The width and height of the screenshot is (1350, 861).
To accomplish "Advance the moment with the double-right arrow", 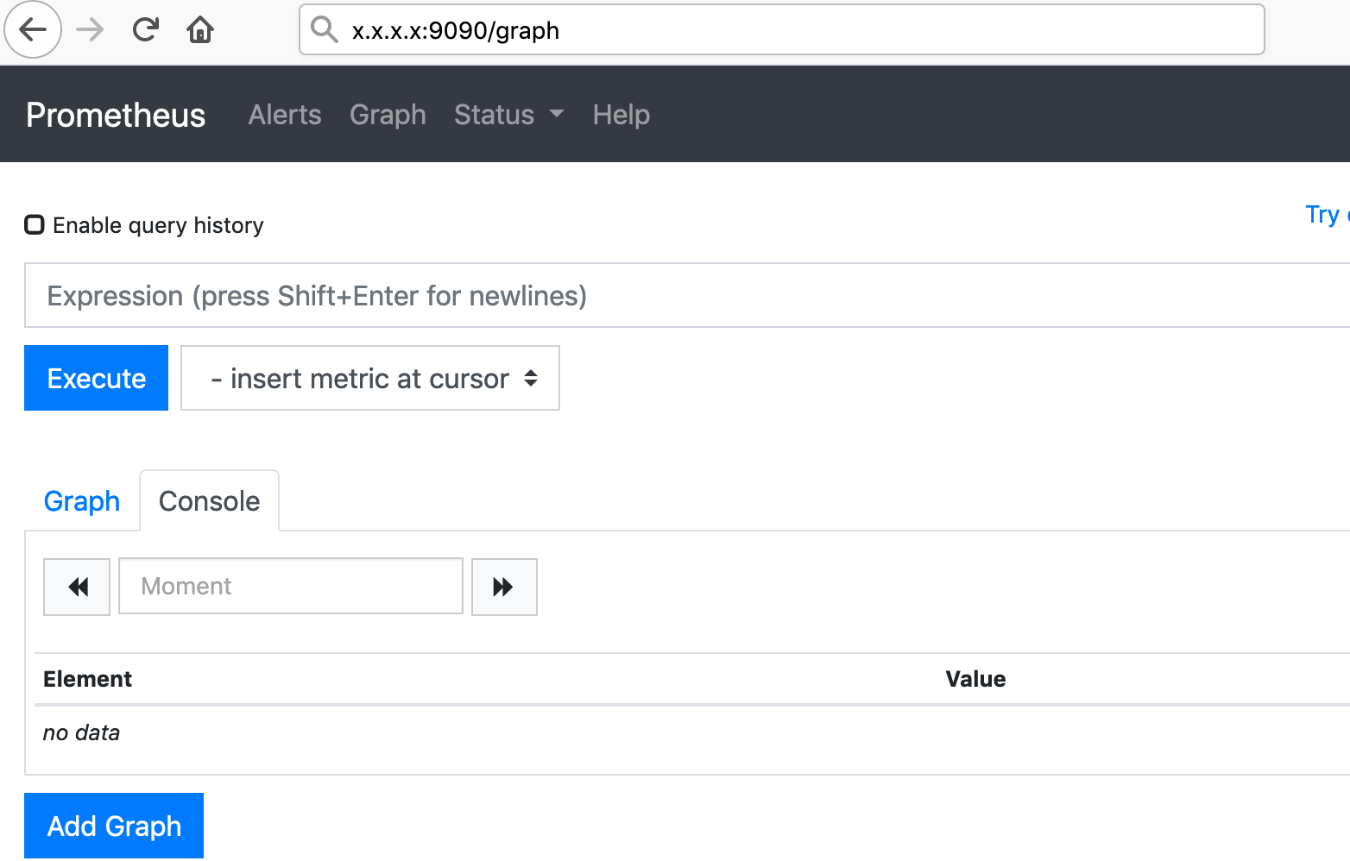I will click(504, 587).
